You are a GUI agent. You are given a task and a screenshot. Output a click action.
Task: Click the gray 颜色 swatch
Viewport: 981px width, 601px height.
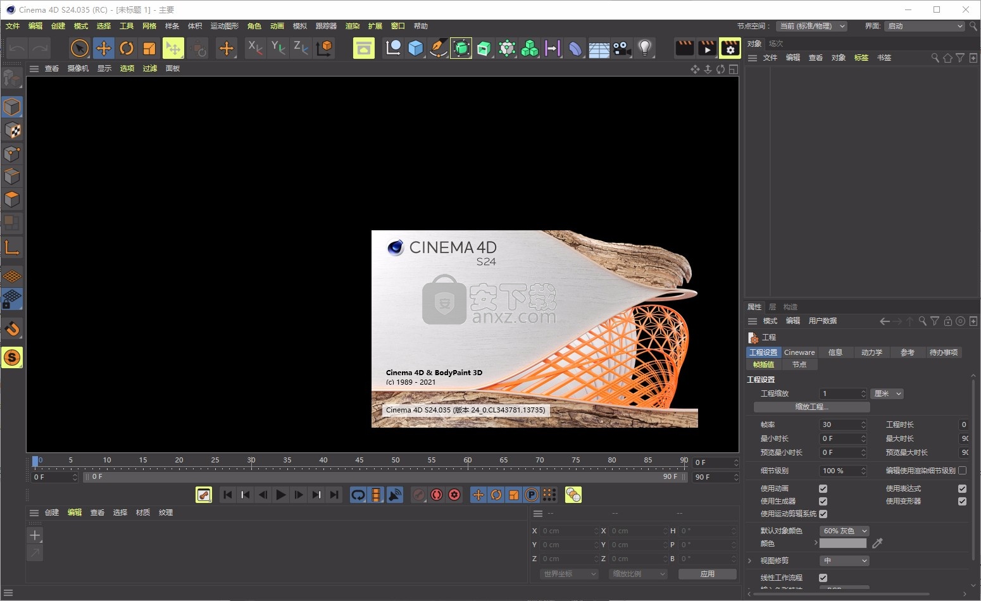click(x=843, y=543)
